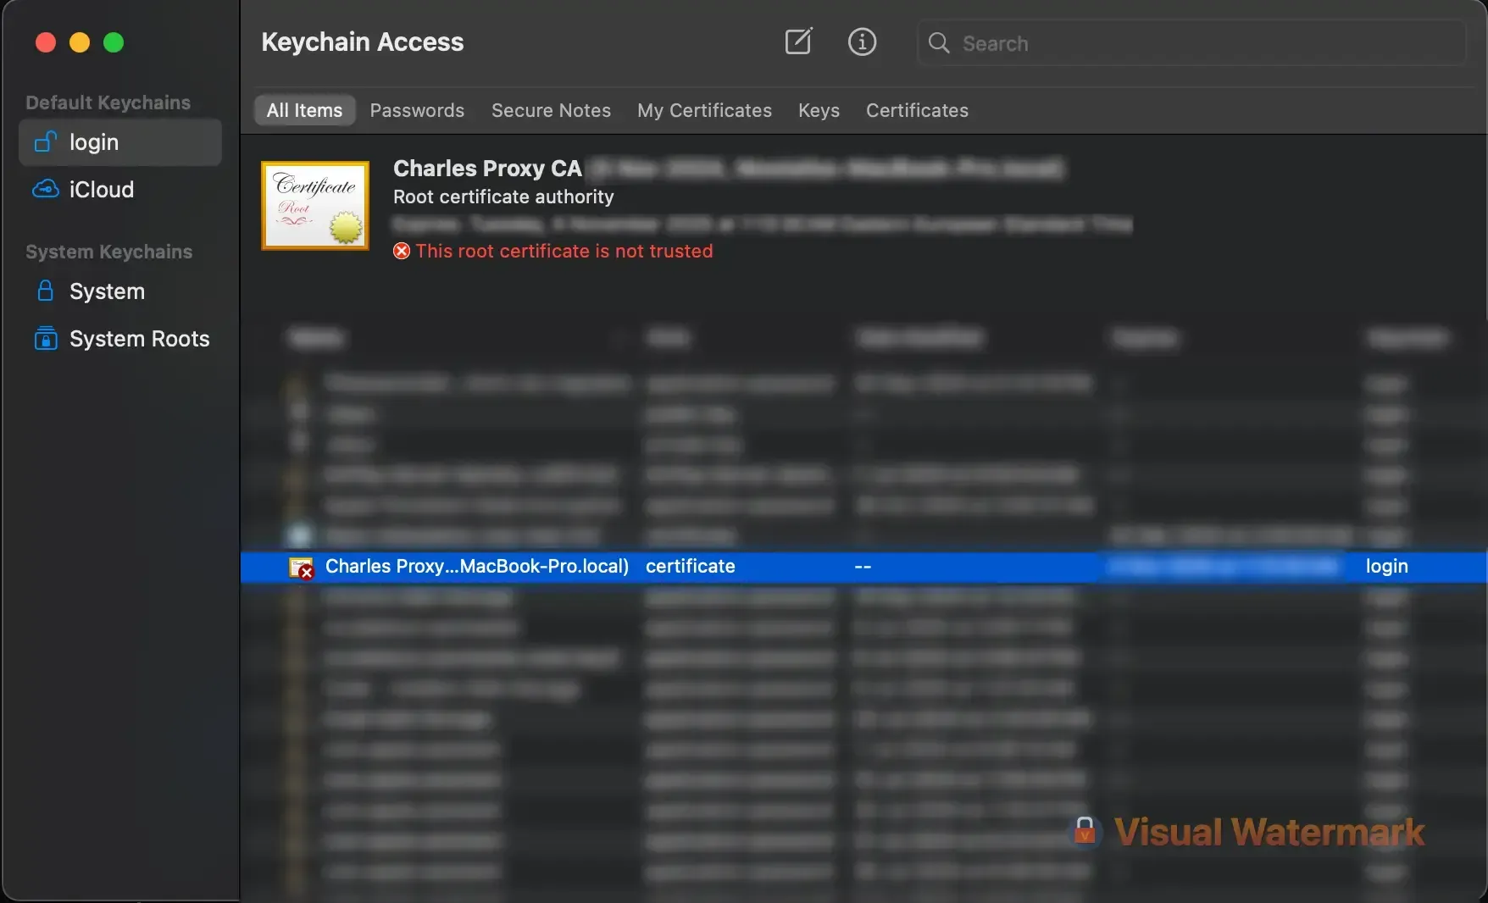Select the System keychain under System Keychains
Screen dimensions: 1488x903
(107, 291)
